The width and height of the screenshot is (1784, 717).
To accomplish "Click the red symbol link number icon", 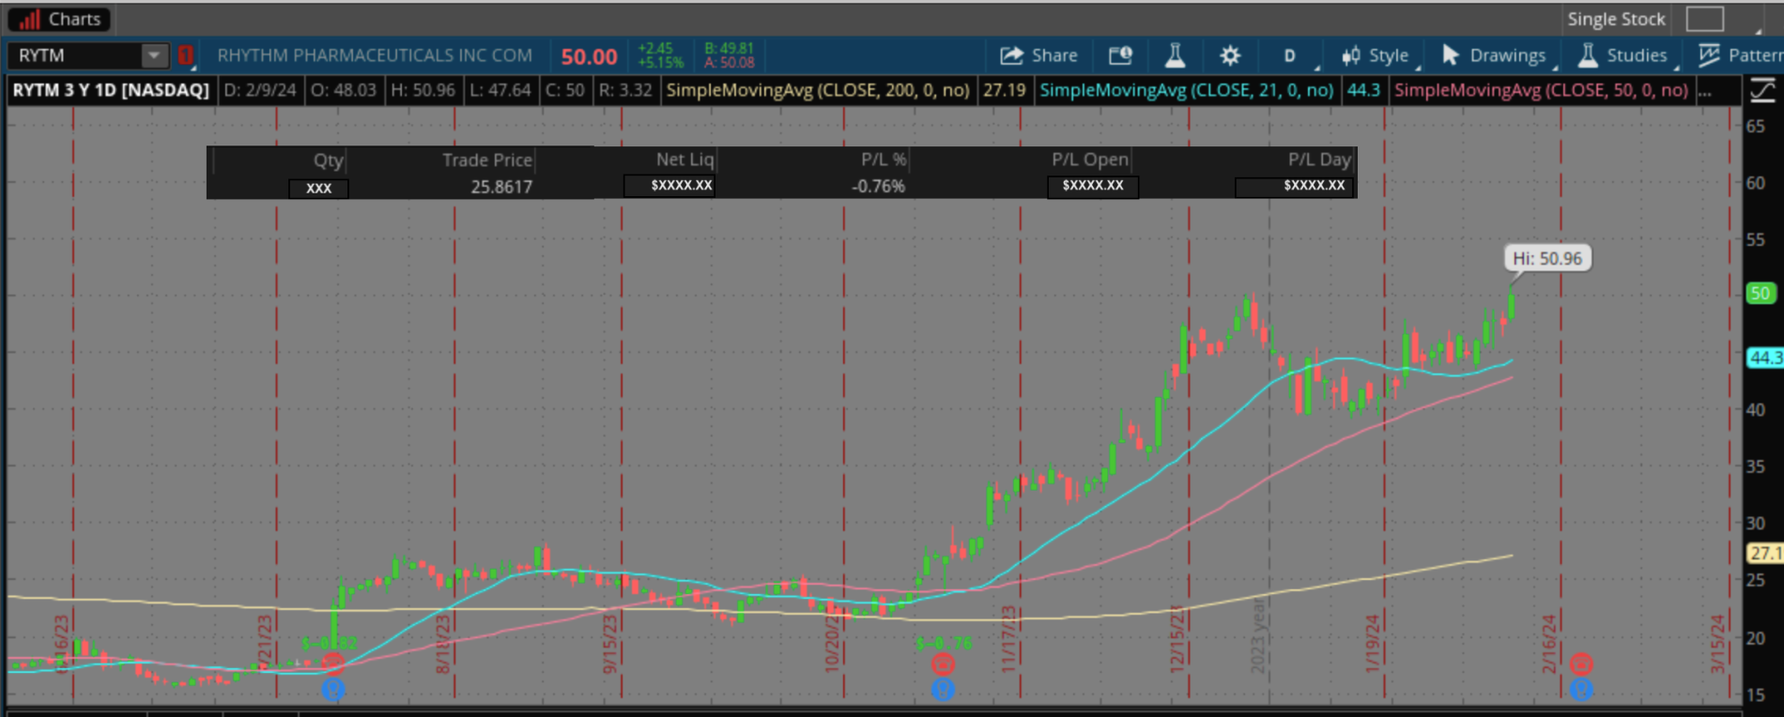I will pyautogui.click(x=186, y=55).
